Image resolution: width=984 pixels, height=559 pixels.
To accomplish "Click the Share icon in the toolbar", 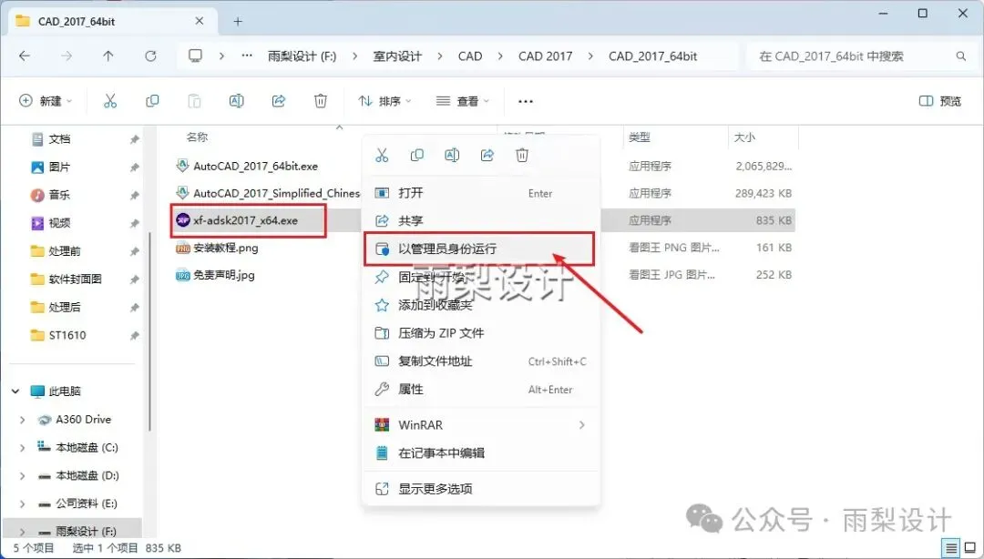I will [x=279, y=101].
